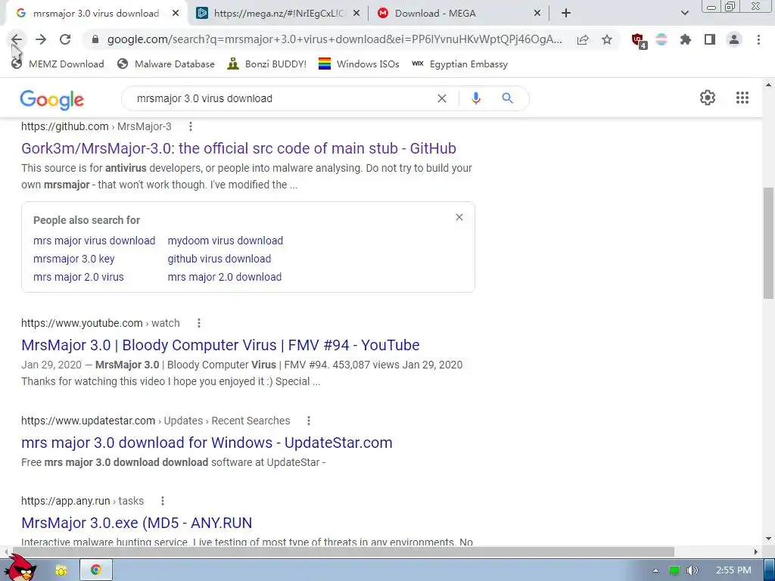Open options menu for the GitHub result
The height and width of the screenshot is (581, 775).
click(191, 126)
